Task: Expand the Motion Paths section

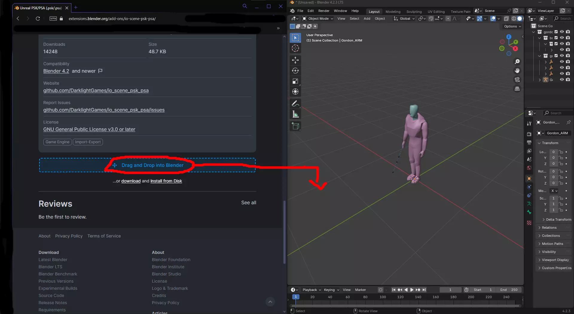Action: point(552,244)
